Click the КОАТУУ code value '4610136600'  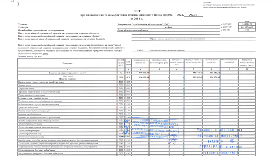[247, 27]
